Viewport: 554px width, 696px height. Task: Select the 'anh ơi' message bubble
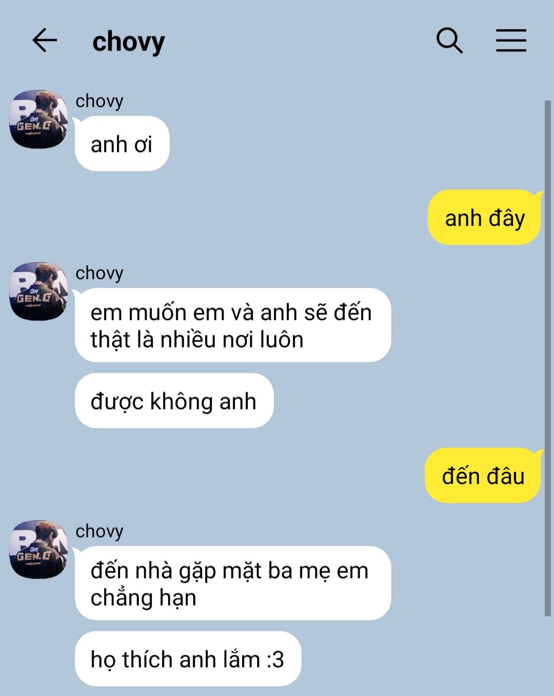tap(122, 144)
